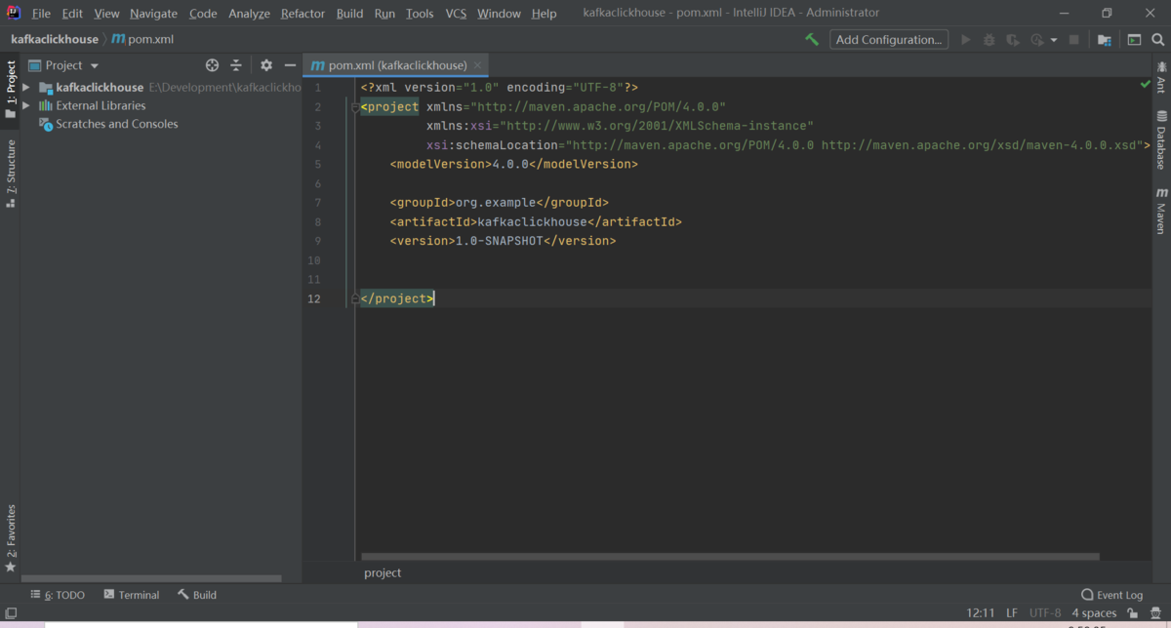The image size is (1171, 628).
Task: Click the IntelliJ IDEA logo icon
Action: coord(14,13)
